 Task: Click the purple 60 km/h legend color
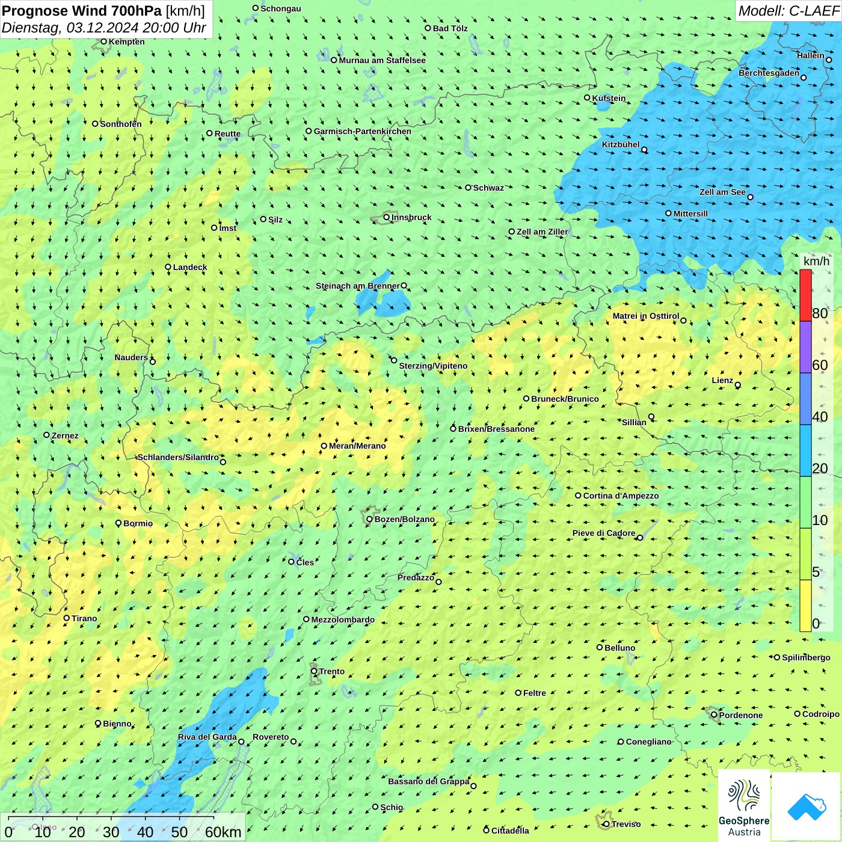click(805, 348)
